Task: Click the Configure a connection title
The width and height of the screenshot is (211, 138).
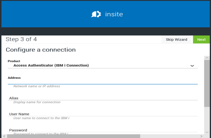Action: click(x=41, y=50)
